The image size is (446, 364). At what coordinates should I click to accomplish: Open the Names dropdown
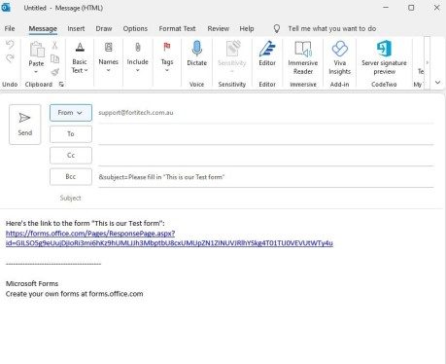click(108, 57)
